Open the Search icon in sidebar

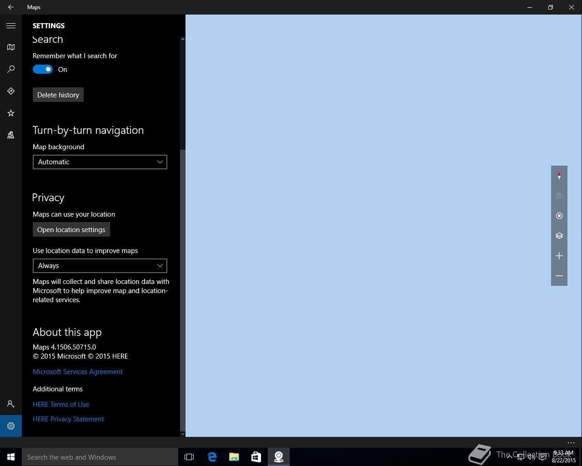pos(11,69)
